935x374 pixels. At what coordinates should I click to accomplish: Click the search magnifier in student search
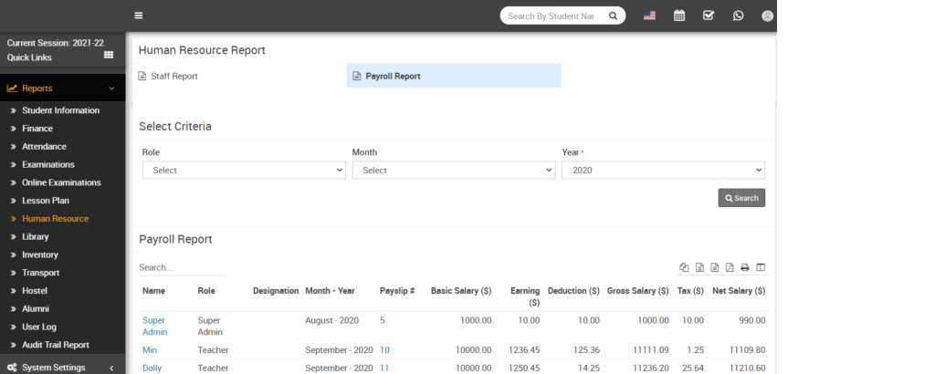point(613,16)
